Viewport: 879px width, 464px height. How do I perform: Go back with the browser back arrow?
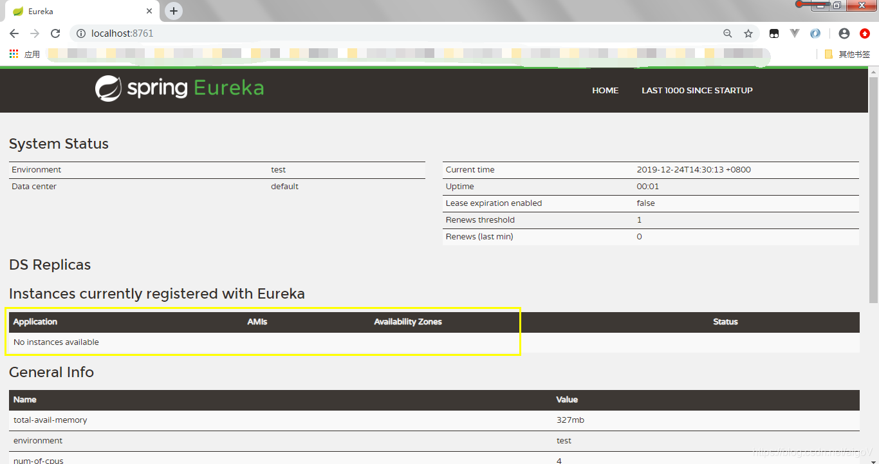[14, 33]
